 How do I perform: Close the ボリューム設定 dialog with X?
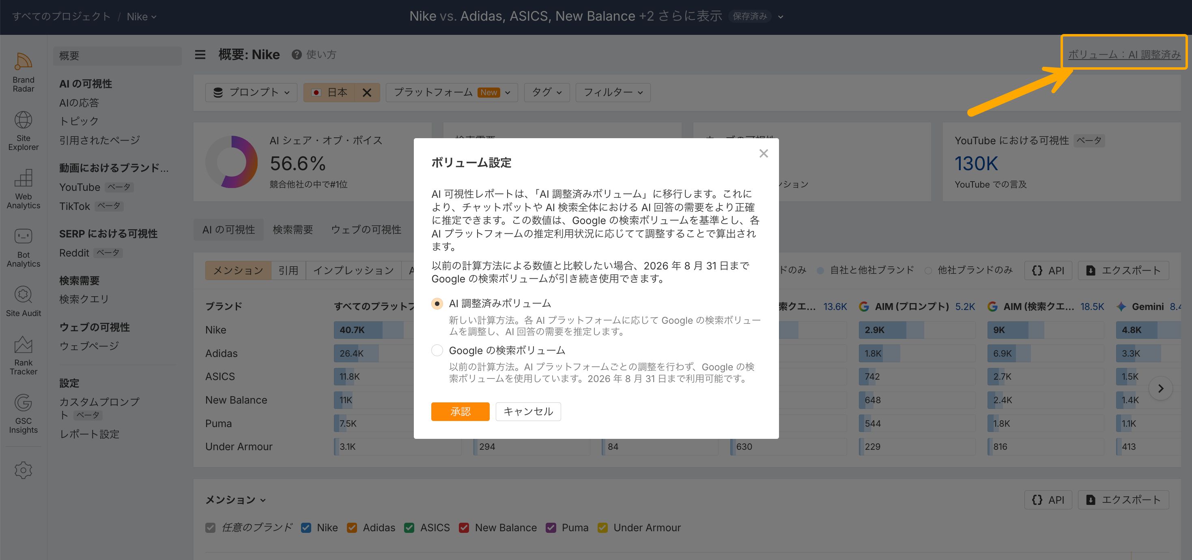[x=764, y=154]
